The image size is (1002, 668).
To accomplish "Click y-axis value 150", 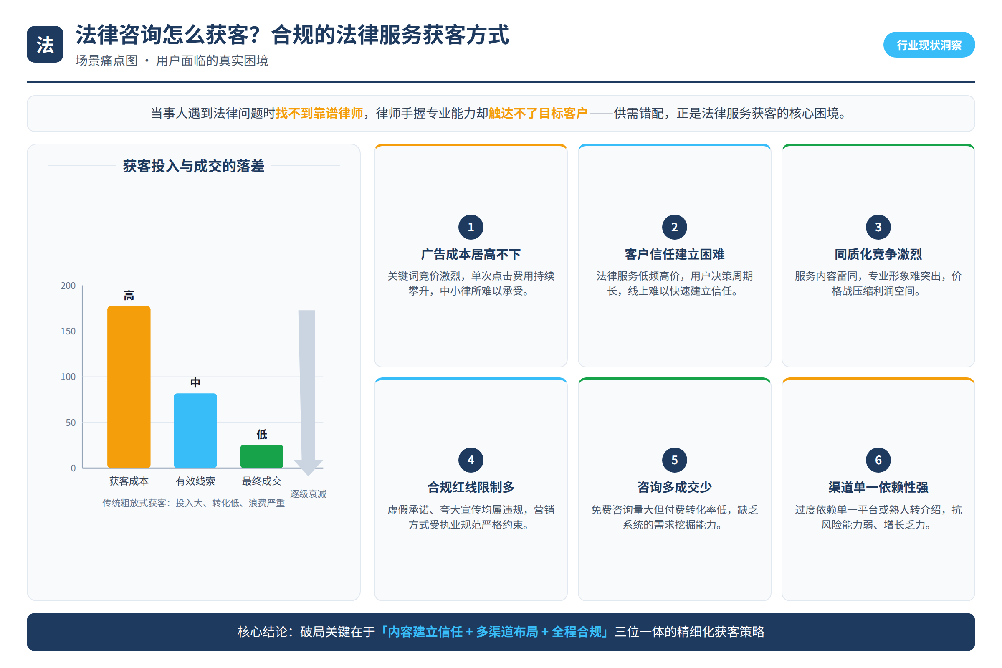I will pyautogui.click(x=68, y=331).
